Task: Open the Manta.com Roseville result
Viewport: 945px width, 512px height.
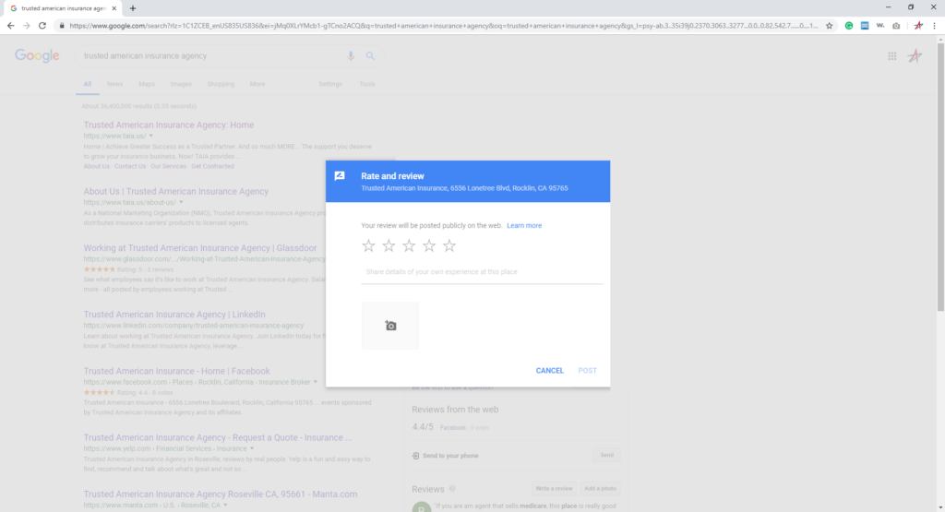Action: click(220, 494)
